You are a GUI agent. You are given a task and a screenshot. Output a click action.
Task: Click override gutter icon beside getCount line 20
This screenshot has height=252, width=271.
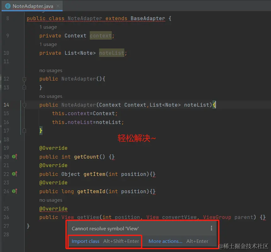tap(15, 157)
